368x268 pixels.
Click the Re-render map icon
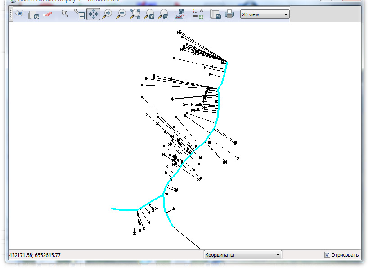point(34,14)
